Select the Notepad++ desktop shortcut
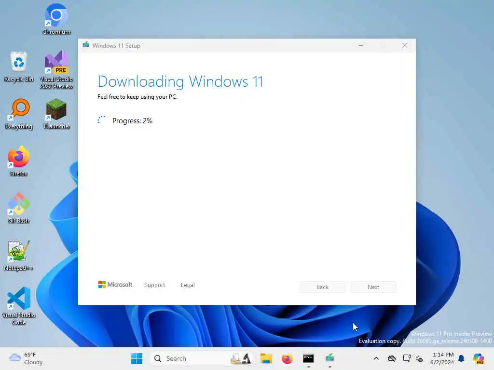This screenshot has width=494, height=370. (19, 255)
